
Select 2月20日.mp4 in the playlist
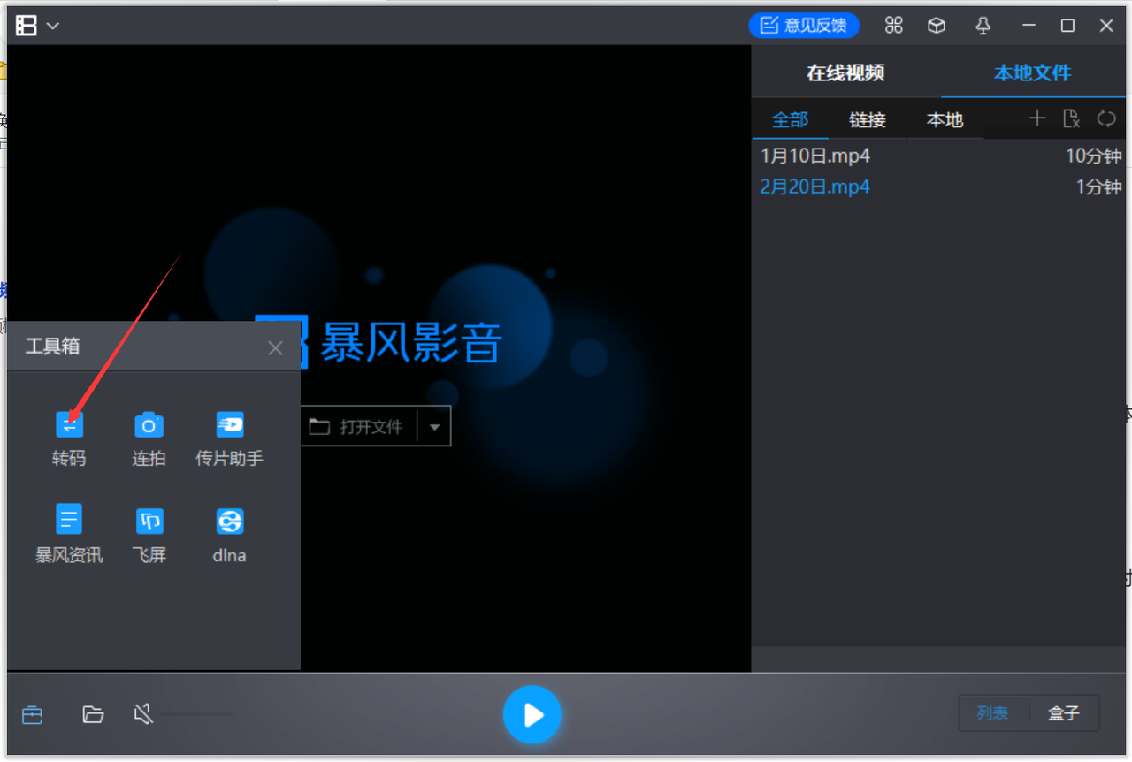939,187
